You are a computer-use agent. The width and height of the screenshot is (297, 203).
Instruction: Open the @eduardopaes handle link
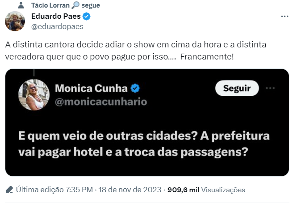pyautogui.click(x=57, y=26)
